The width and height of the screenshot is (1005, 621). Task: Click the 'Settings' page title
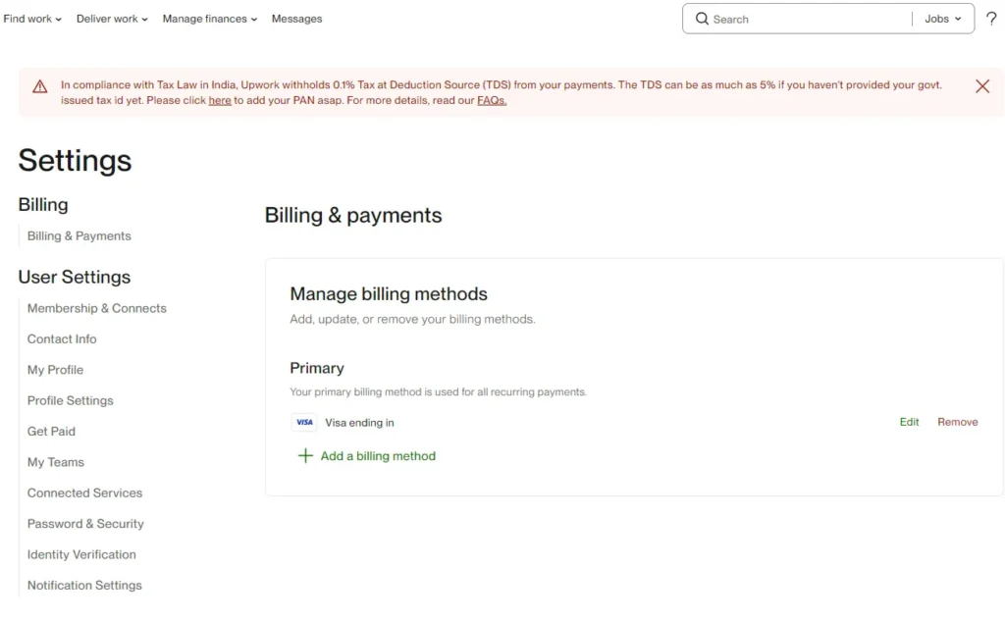pos(75,160)
